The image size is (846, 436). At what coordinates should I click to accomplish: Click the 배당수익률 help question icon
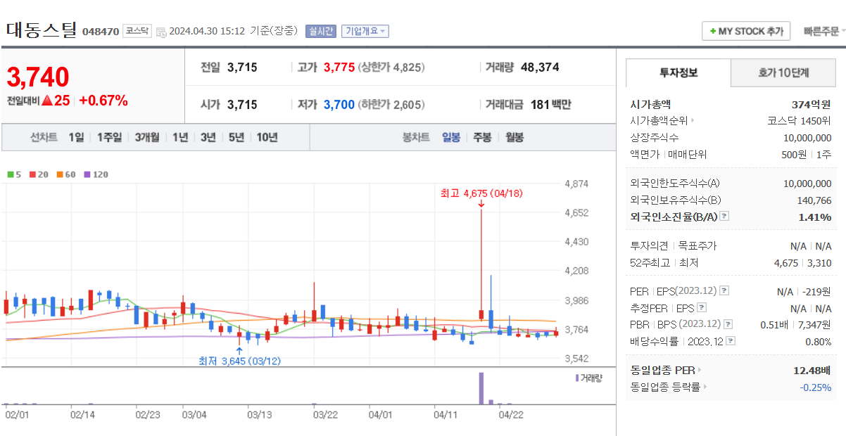(x=731, y=341)
